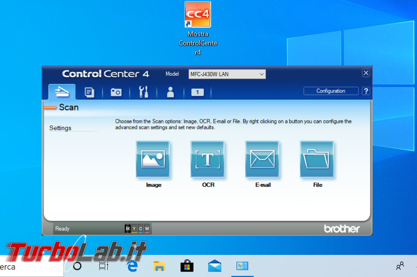
Task: Scan to E-mail
Action: pyautogui.click(x=262, y=159)
